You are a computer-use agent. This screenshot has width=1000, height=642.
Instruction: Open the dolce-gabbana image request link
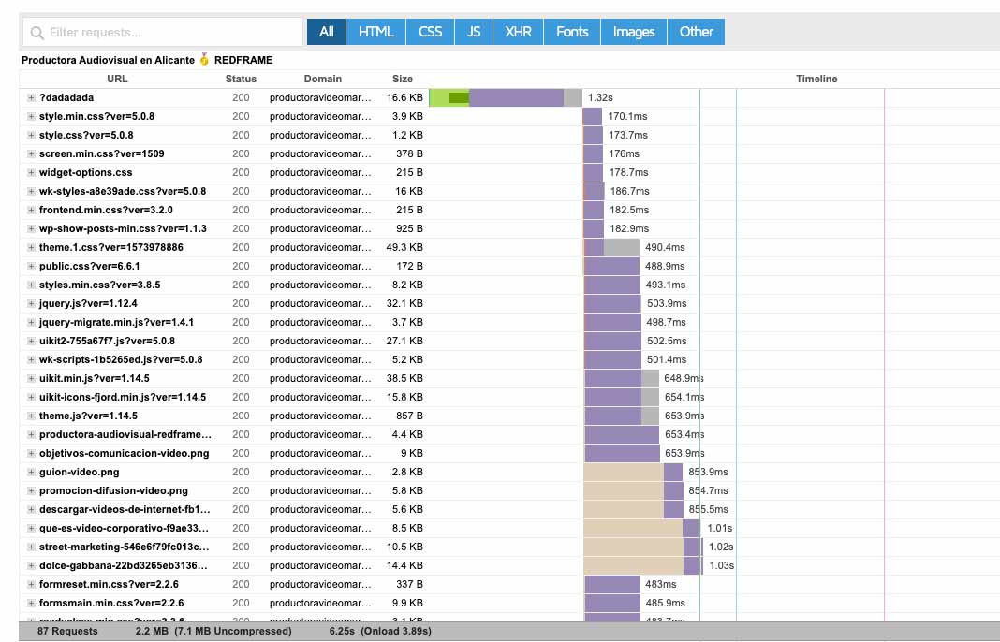(124, 565)
